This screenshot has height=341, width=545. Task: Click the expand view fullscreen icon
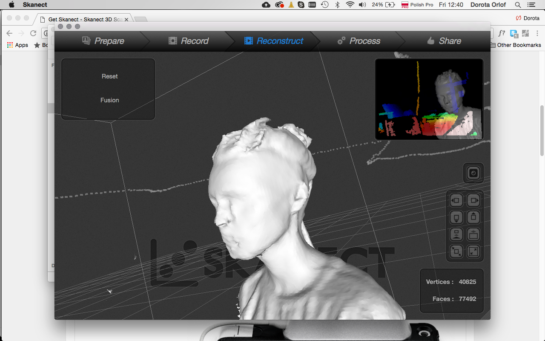tap(473, 251)
